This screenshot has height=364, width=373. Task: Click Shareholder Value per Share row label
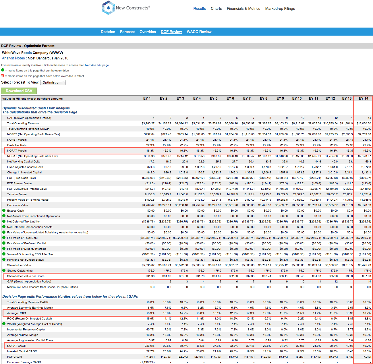click(x=26, y=276)
